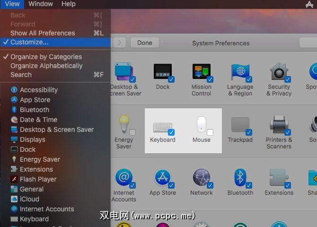The image size is (317, 227).
Task: Uncheck the Trackpad checkbox
Action: point(249,132)
